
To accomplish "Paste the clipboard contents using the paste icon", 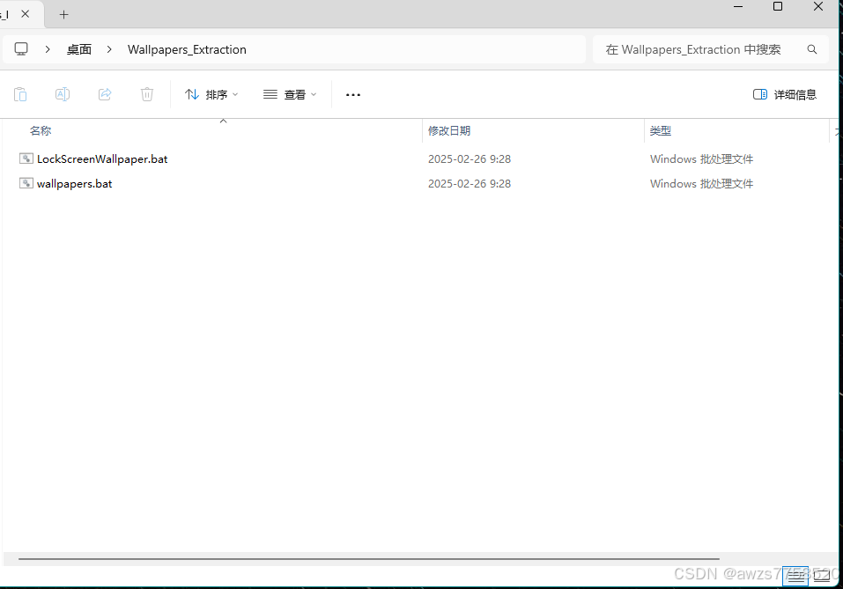I will pos(20,94).
